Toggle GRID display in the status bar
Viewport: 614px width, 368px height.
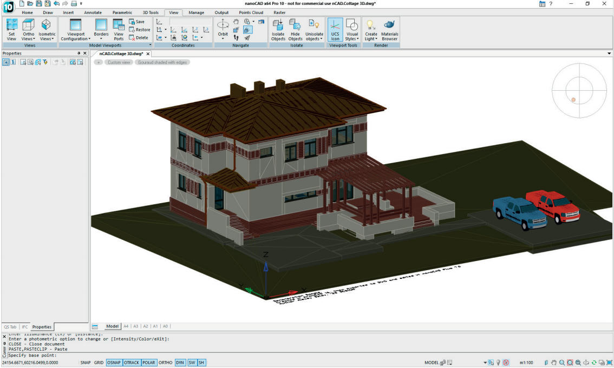click(x=99, y=363)
